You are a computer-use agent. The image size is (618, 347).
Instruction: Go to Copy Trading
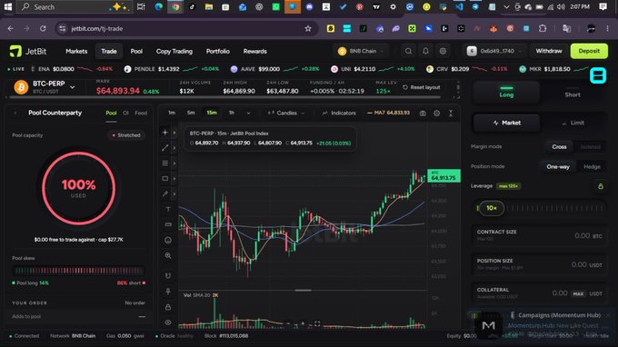tap(174, 51)
